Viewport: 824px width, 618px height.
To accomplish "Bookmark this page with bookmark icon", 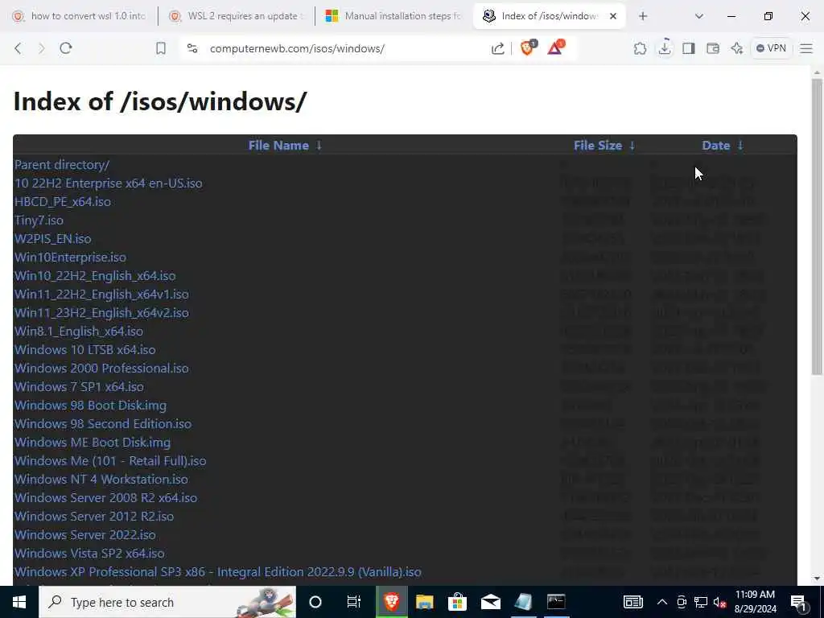I will [x=161, y=48].
